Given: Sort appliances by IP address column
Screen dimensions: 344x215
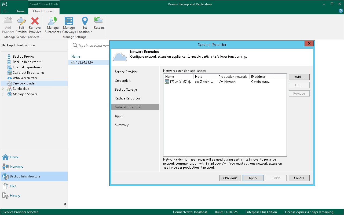Looking at the screenshot, I should pos(262,77).
